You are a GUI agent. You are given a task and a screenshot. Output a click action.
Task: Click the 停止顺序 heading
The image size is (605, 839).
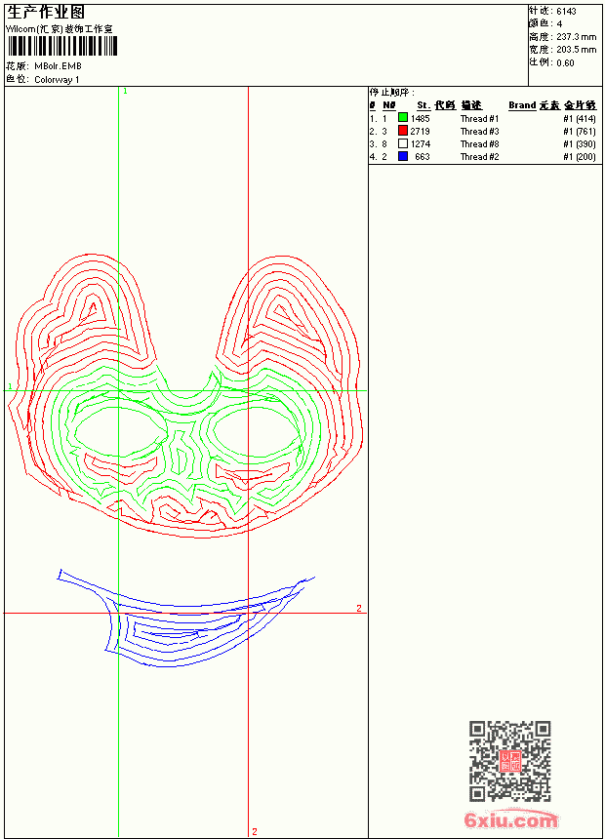(x=391, y=92)
